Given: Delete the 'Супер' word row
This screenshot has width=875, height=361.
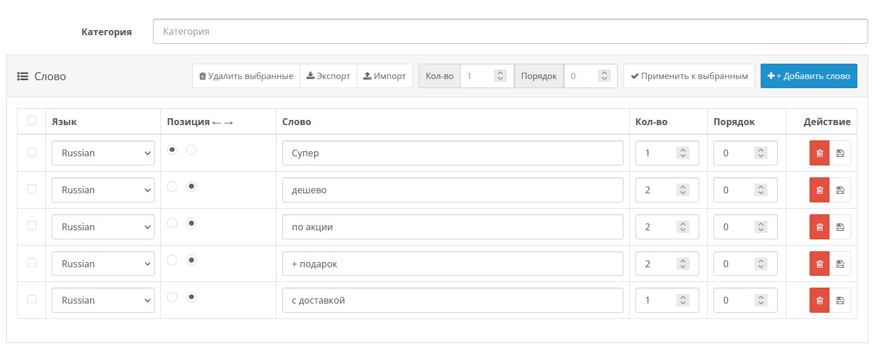Looking at the screenshot, I should pyautogui.click(x=819, y=153).
